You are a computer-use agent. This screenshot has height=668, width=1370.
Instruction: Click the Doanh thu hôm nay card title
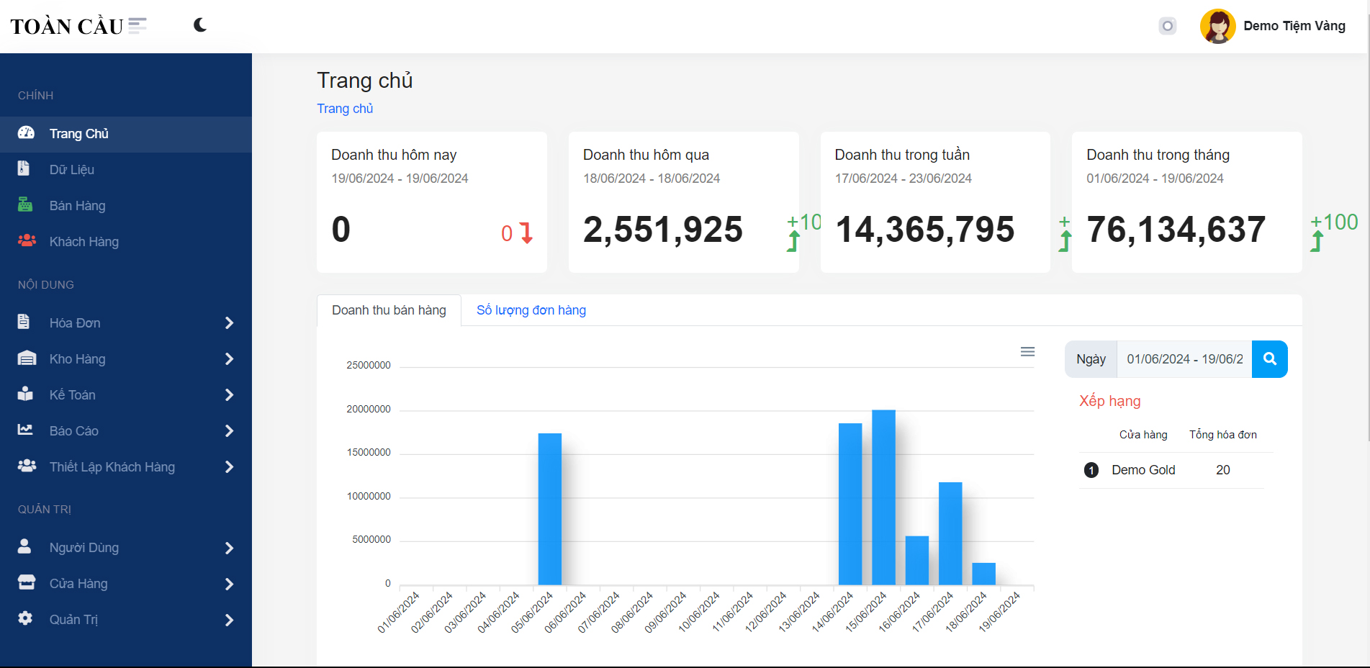coord(394,155)
